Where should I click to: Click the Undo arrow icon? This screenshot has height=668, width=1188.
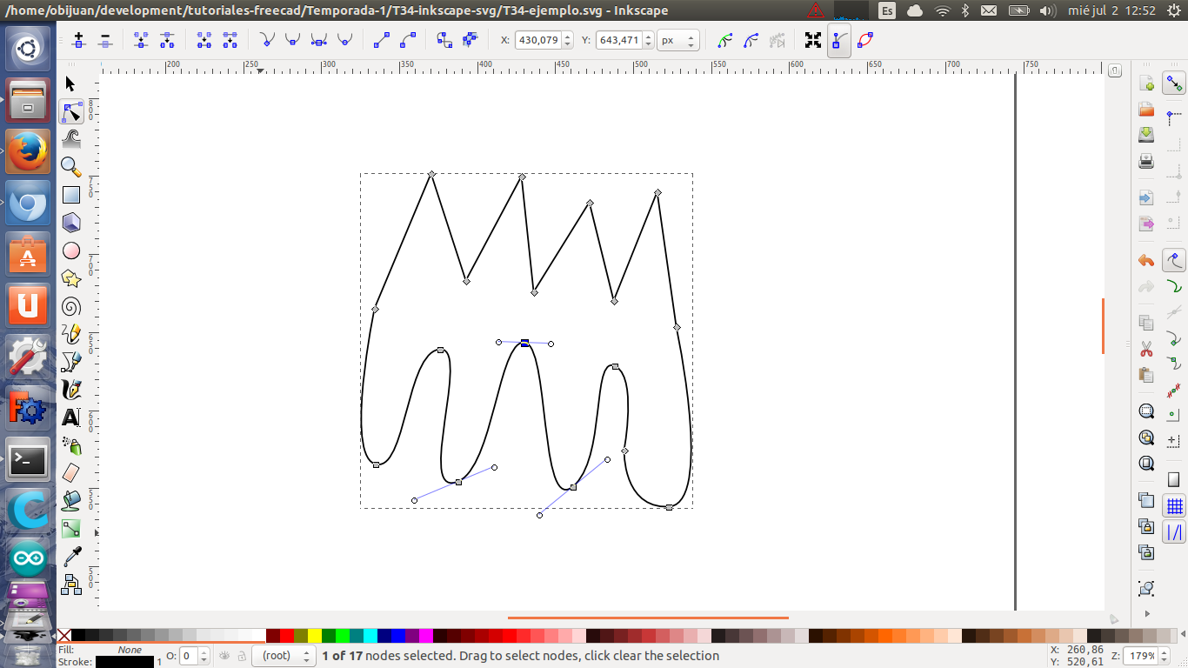(1146, 260)
